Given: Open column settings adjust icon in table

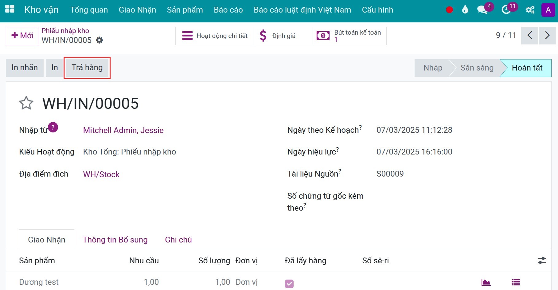Looking at the screenshot, I should pyautogui.click(x=542, y=261).
